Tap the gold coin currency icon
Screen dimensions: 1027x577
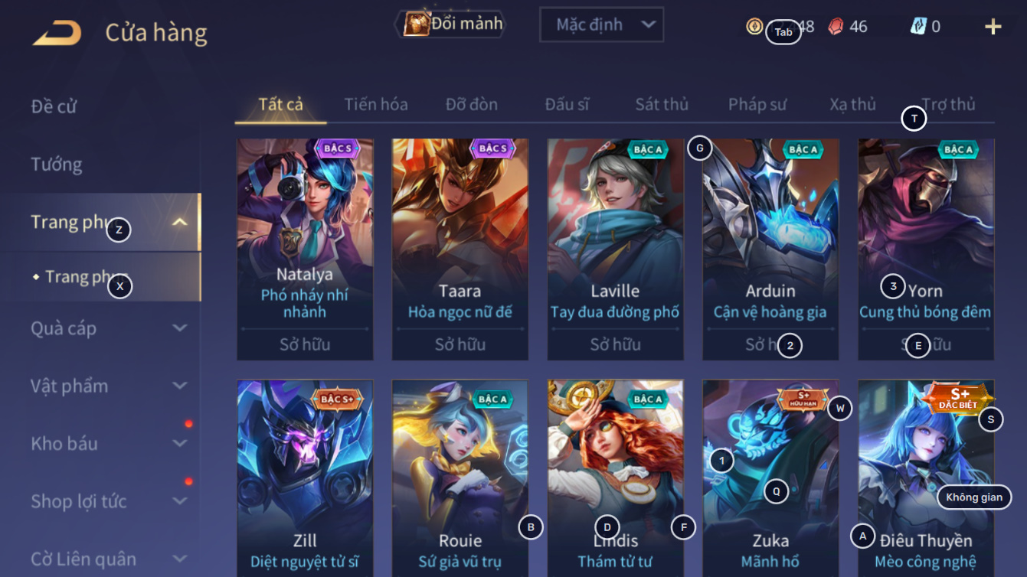click(x=754, y=26)
